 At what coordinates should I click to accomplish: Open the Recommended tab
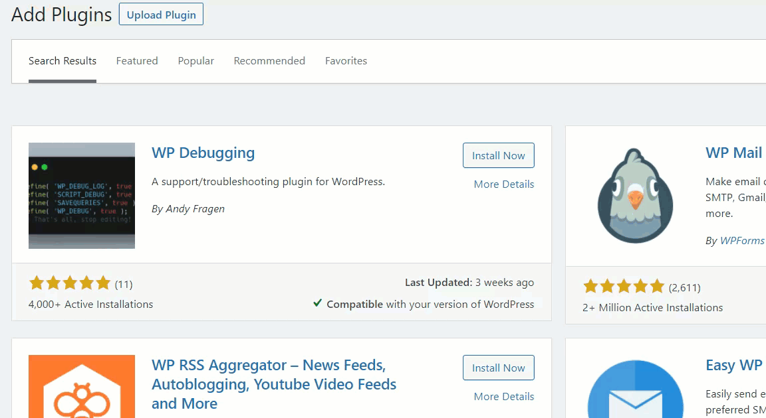[x=269, y=61]
